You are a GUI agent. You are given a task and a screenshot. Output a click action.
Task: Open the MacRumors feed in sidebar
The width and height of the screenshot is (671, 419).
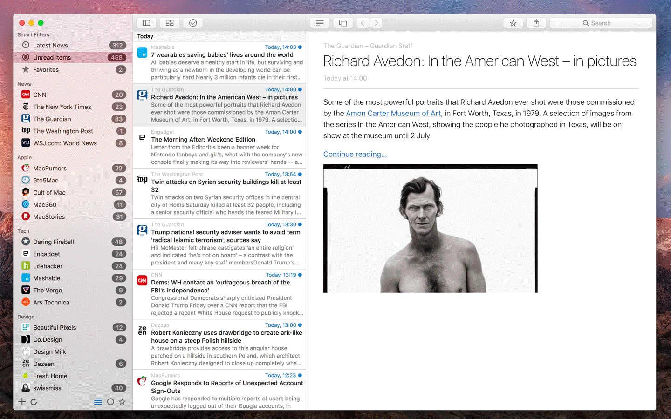pos(73,168)
